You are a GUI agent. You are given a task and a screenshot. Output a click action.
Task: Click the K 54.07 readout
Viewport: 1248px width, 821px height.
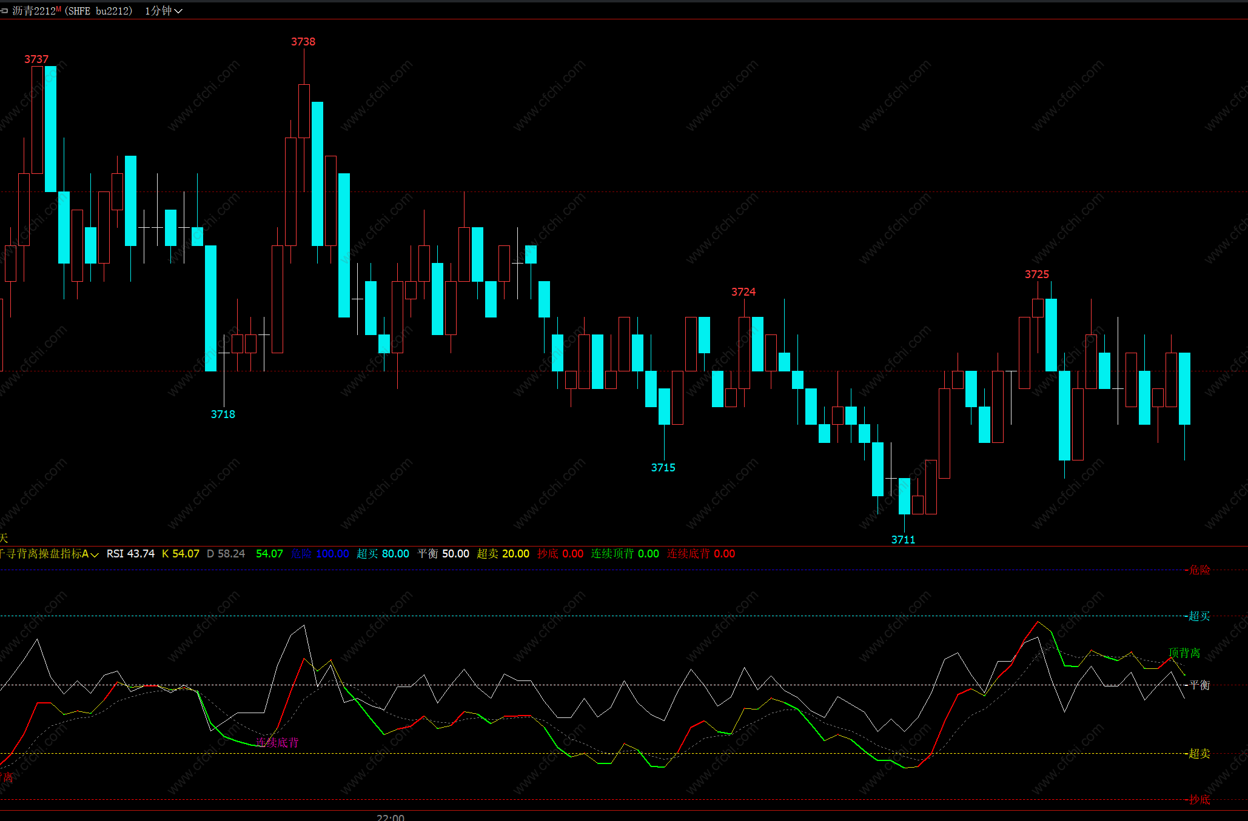point(180,554)
